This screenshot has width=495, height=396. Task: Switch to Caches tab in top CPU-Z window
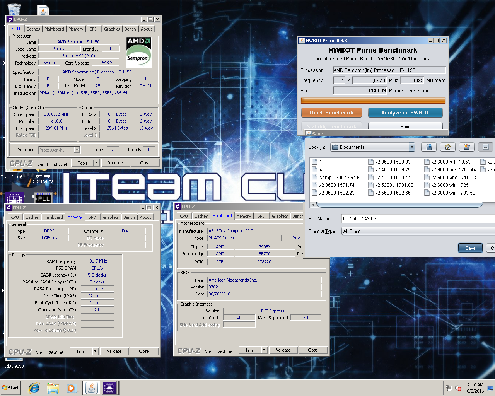click(33, 29)
